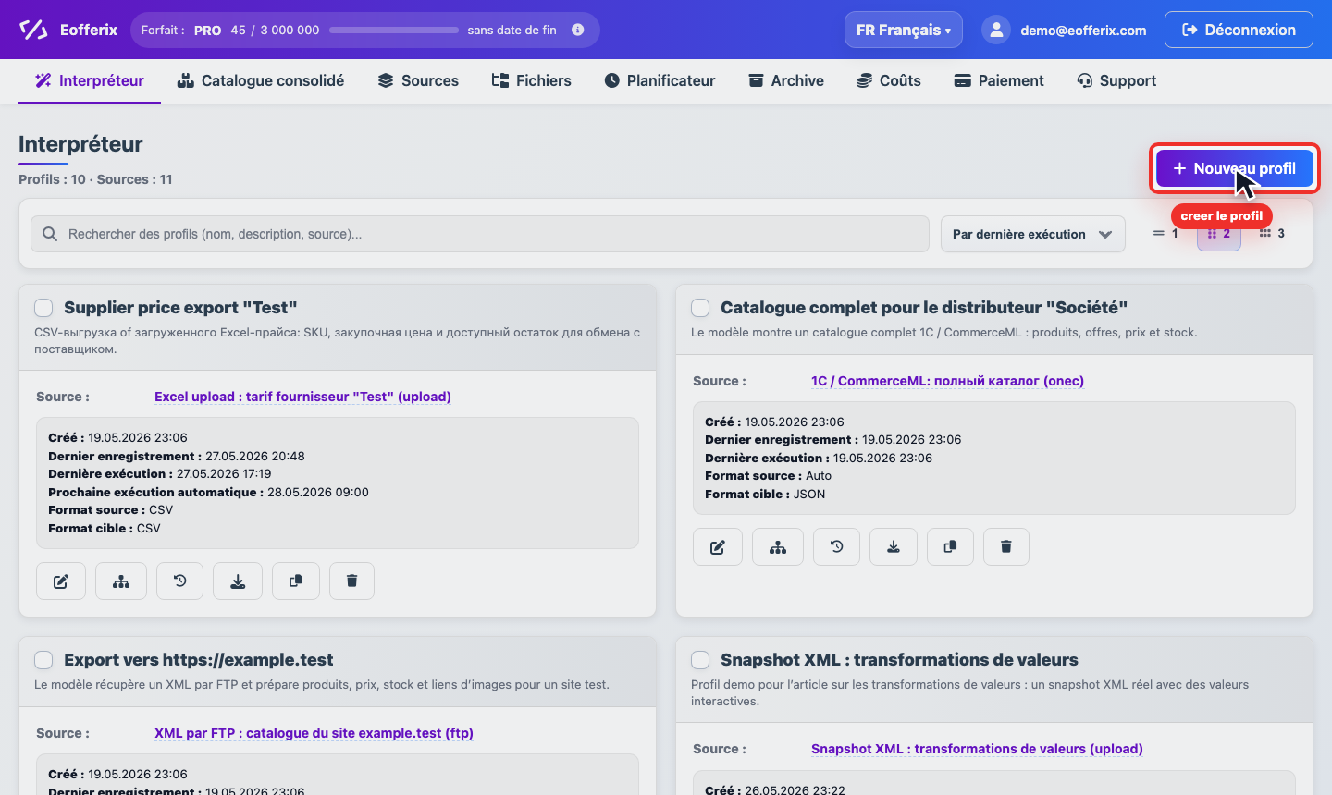Delete the Supplier price export "Test" profile

pos(351,581)
